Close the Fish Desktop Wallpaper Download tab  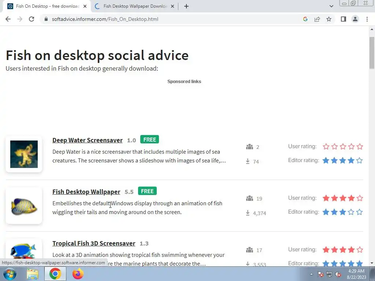tap(172, 6)
